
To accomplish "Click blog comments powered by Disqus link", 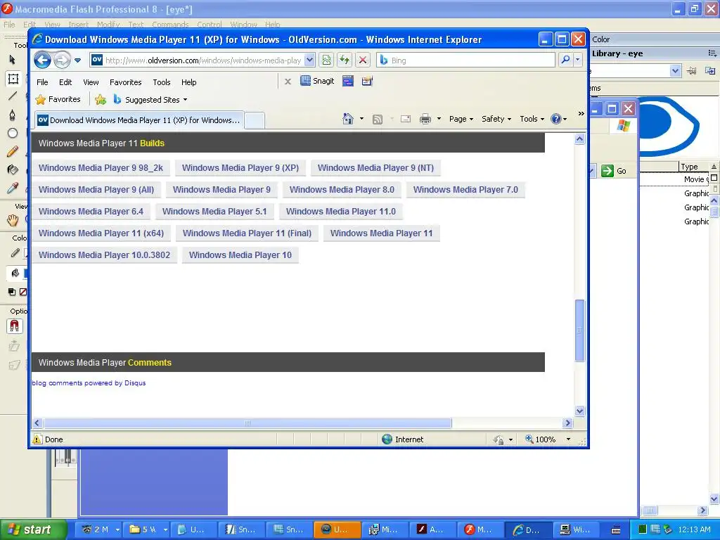I will coord(89,383).
